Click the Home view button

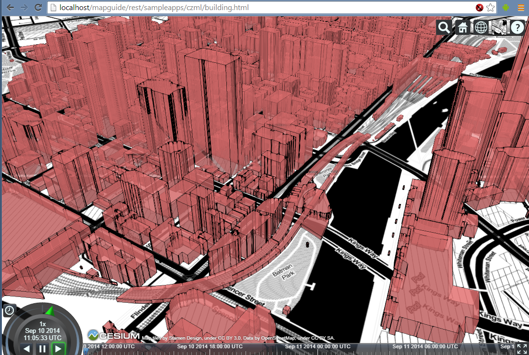462,27
